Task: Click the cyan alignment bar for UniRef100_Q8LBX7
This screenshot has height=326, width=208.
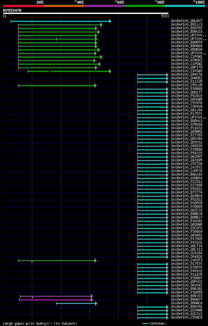Action: click(61, 21)
